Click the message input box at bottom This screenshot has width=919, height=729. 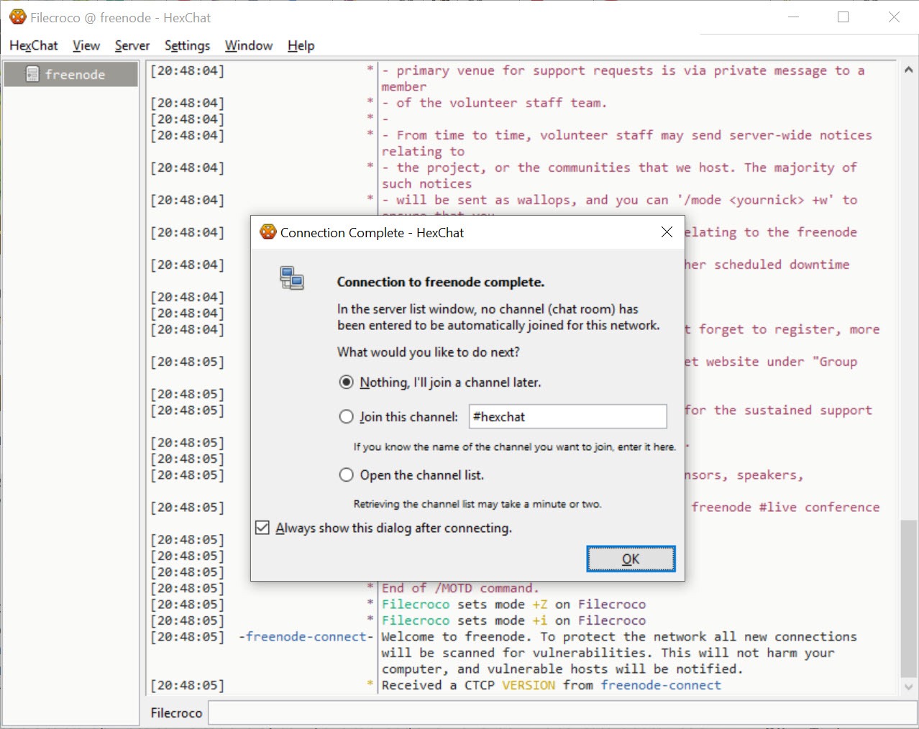[x=561, y=712]
